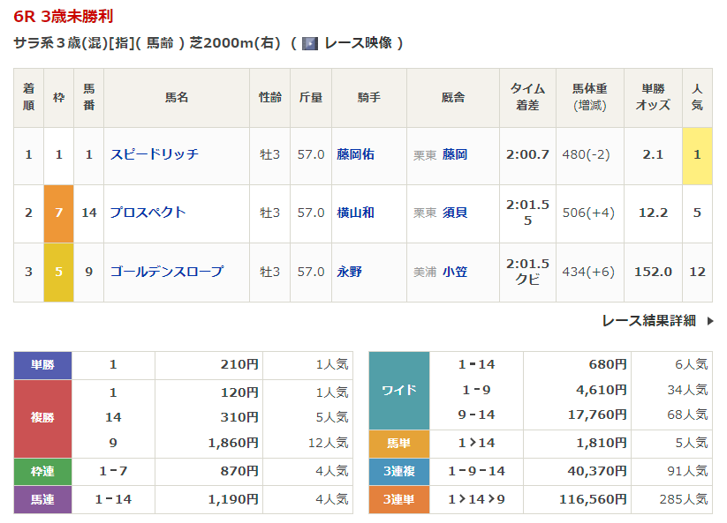The width and height of the screenshot is (727, 523).
Task: Click the race video film icon
Action: click(309, 43)
